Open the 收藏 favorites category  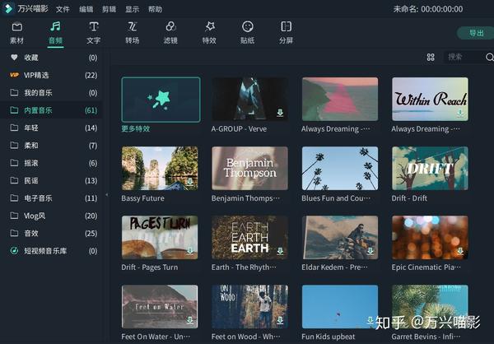pos(51,58)
